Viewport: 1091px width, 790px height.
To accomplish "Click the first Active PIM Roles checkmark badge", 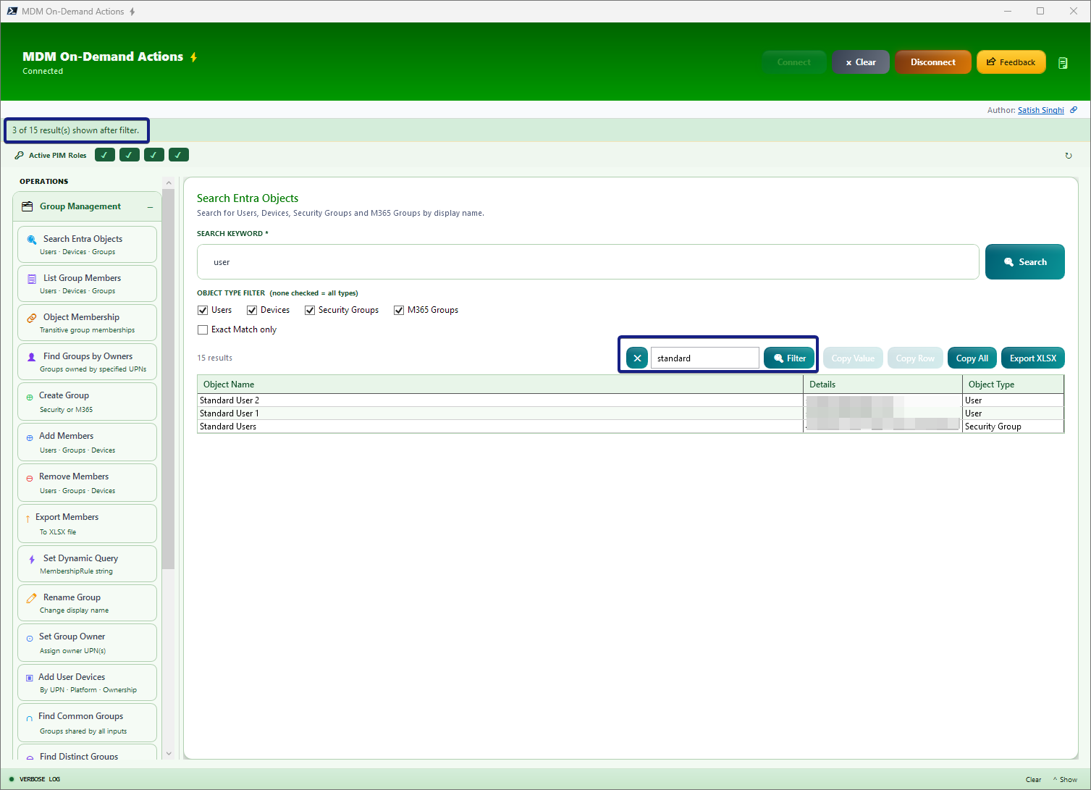I will (x=104, y=155).
